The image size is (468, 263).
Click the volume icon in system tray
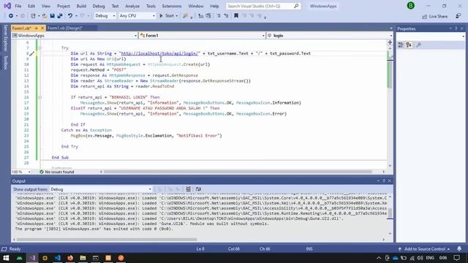coord(420,258)
